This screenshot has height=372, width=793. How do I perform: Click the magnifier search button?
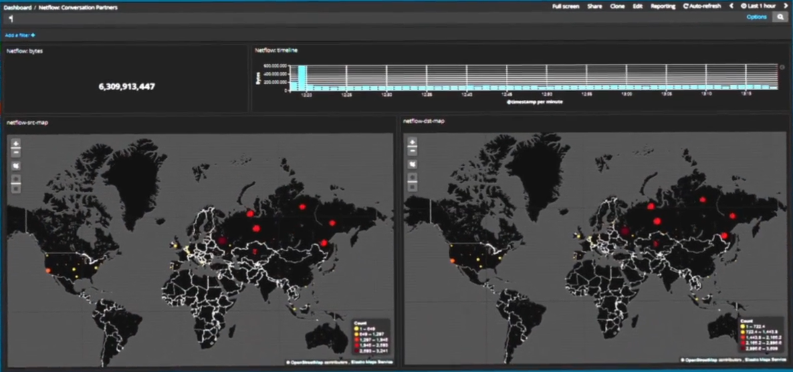click(780, 17)
